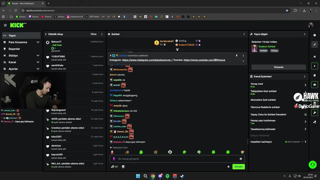Click username MrDontachii in chat

(x=120, y=70)
